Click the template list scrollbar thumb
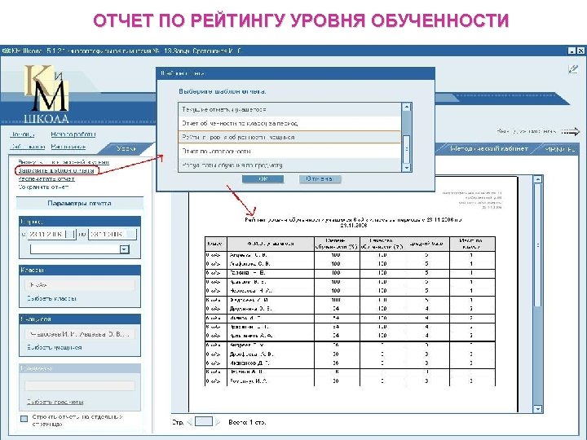 [407, 149]
